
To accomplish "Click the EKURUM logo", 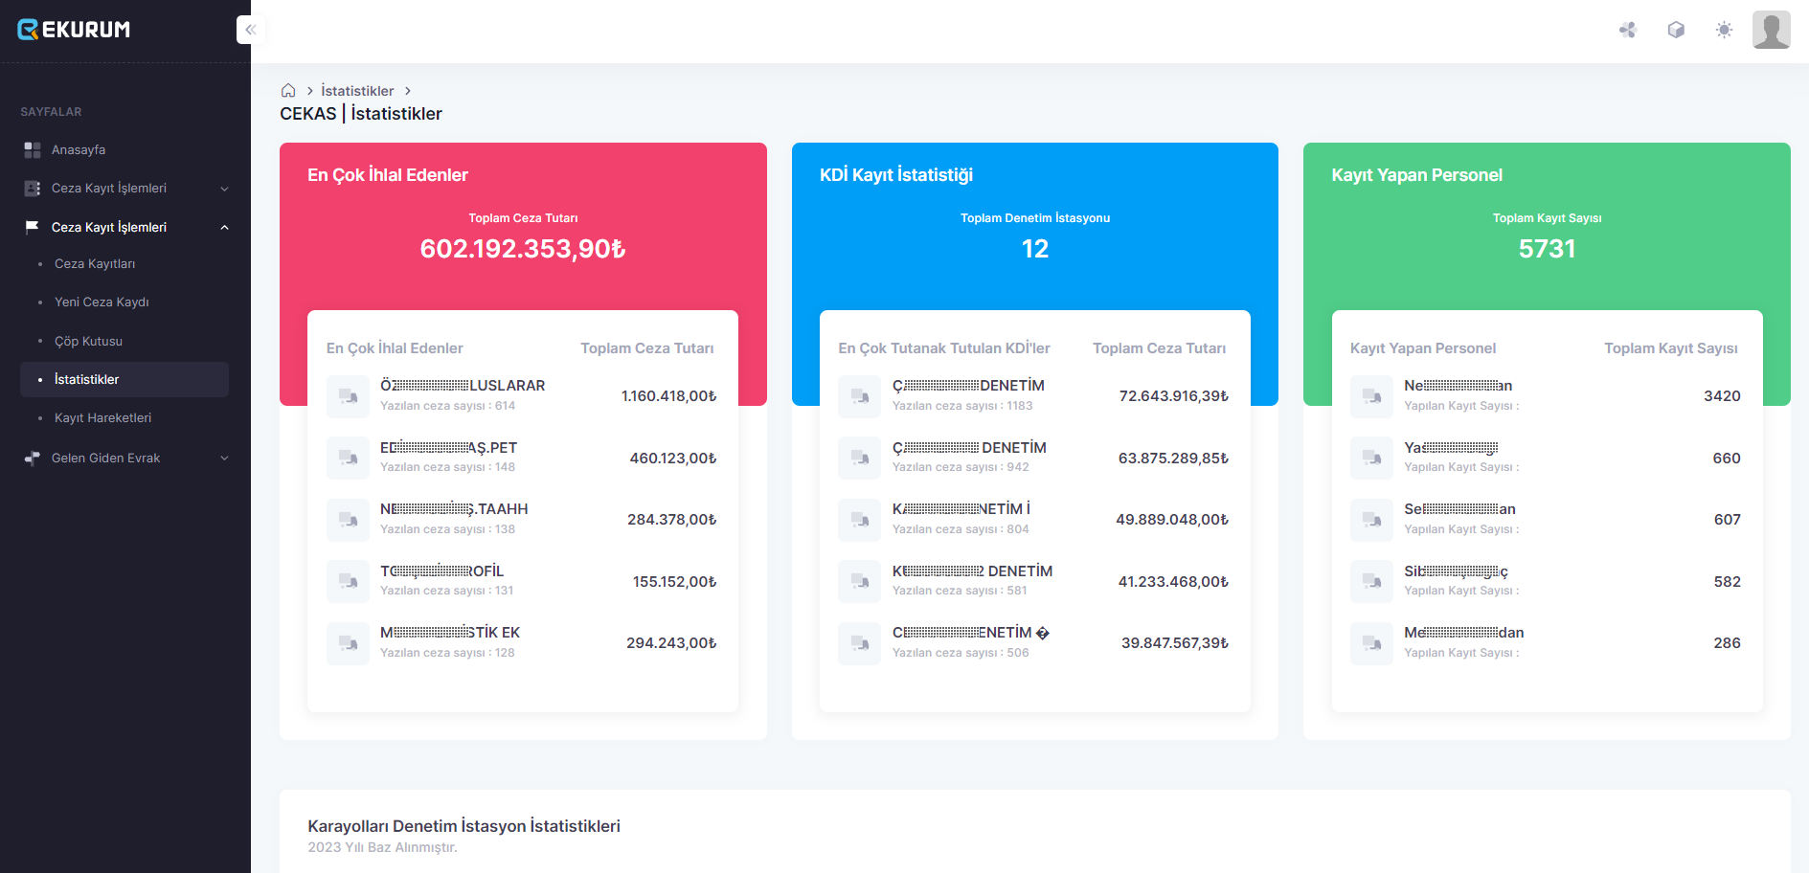I will click(75, 30).
